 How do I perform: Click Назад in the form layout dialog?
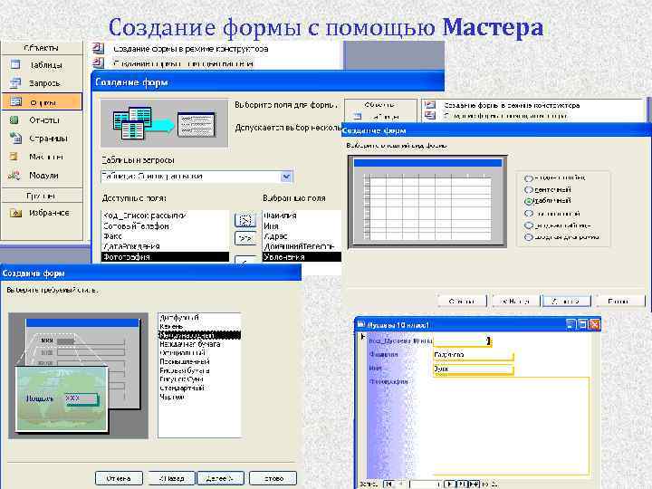(x=515, y=301)
